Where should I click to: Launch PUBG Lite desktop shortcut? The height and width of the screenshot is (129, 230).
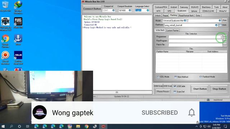click(x=18, y=23)
